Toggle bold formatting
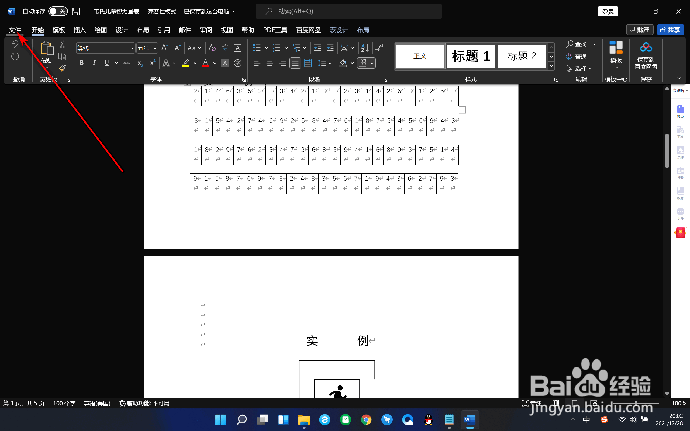This screenshot has height=431, width=690. click(x=82, y=63)
